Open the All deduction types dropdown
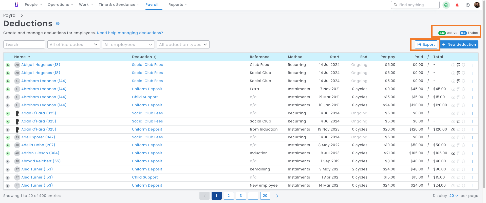The height and width of the screenshot is (203, 486). (183, 44)
